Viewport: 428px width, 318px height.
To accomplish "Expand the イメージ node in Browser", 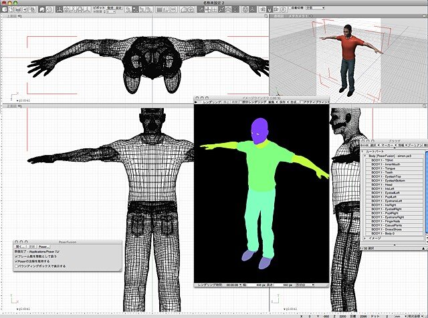I will pyautogui.click(x=365, y=238).
